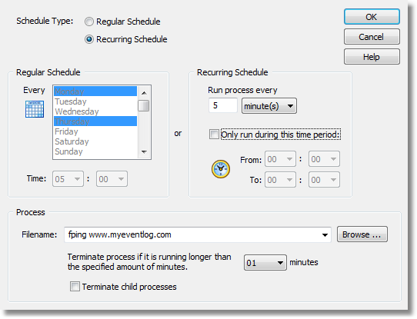Tick the Terminate child processes checkbox
417x319 pixels.
point(75,287)
